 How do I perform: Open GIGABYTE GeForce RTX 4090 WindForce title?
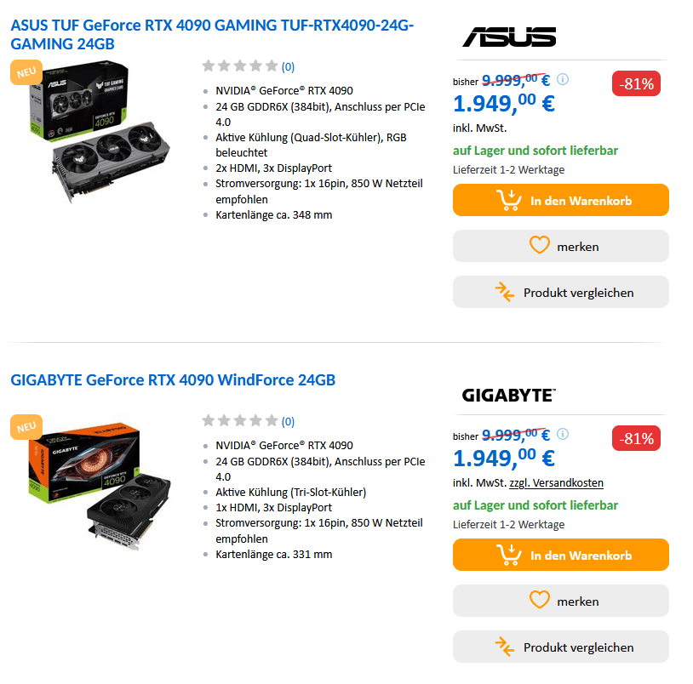[173, 379]
